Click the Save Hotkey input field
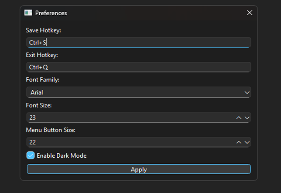The height and width of the screenshot is (193, 281). pyautogui.click(x=138, y=42)
